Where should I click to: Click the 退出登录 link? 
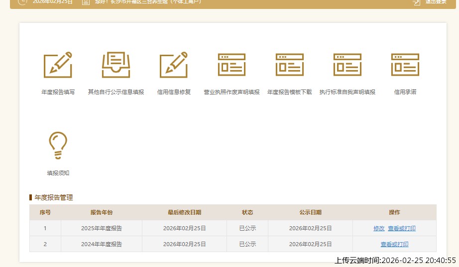tap(436, 2)
